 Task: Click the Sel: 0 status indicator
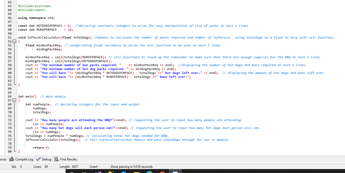(17, 167)
